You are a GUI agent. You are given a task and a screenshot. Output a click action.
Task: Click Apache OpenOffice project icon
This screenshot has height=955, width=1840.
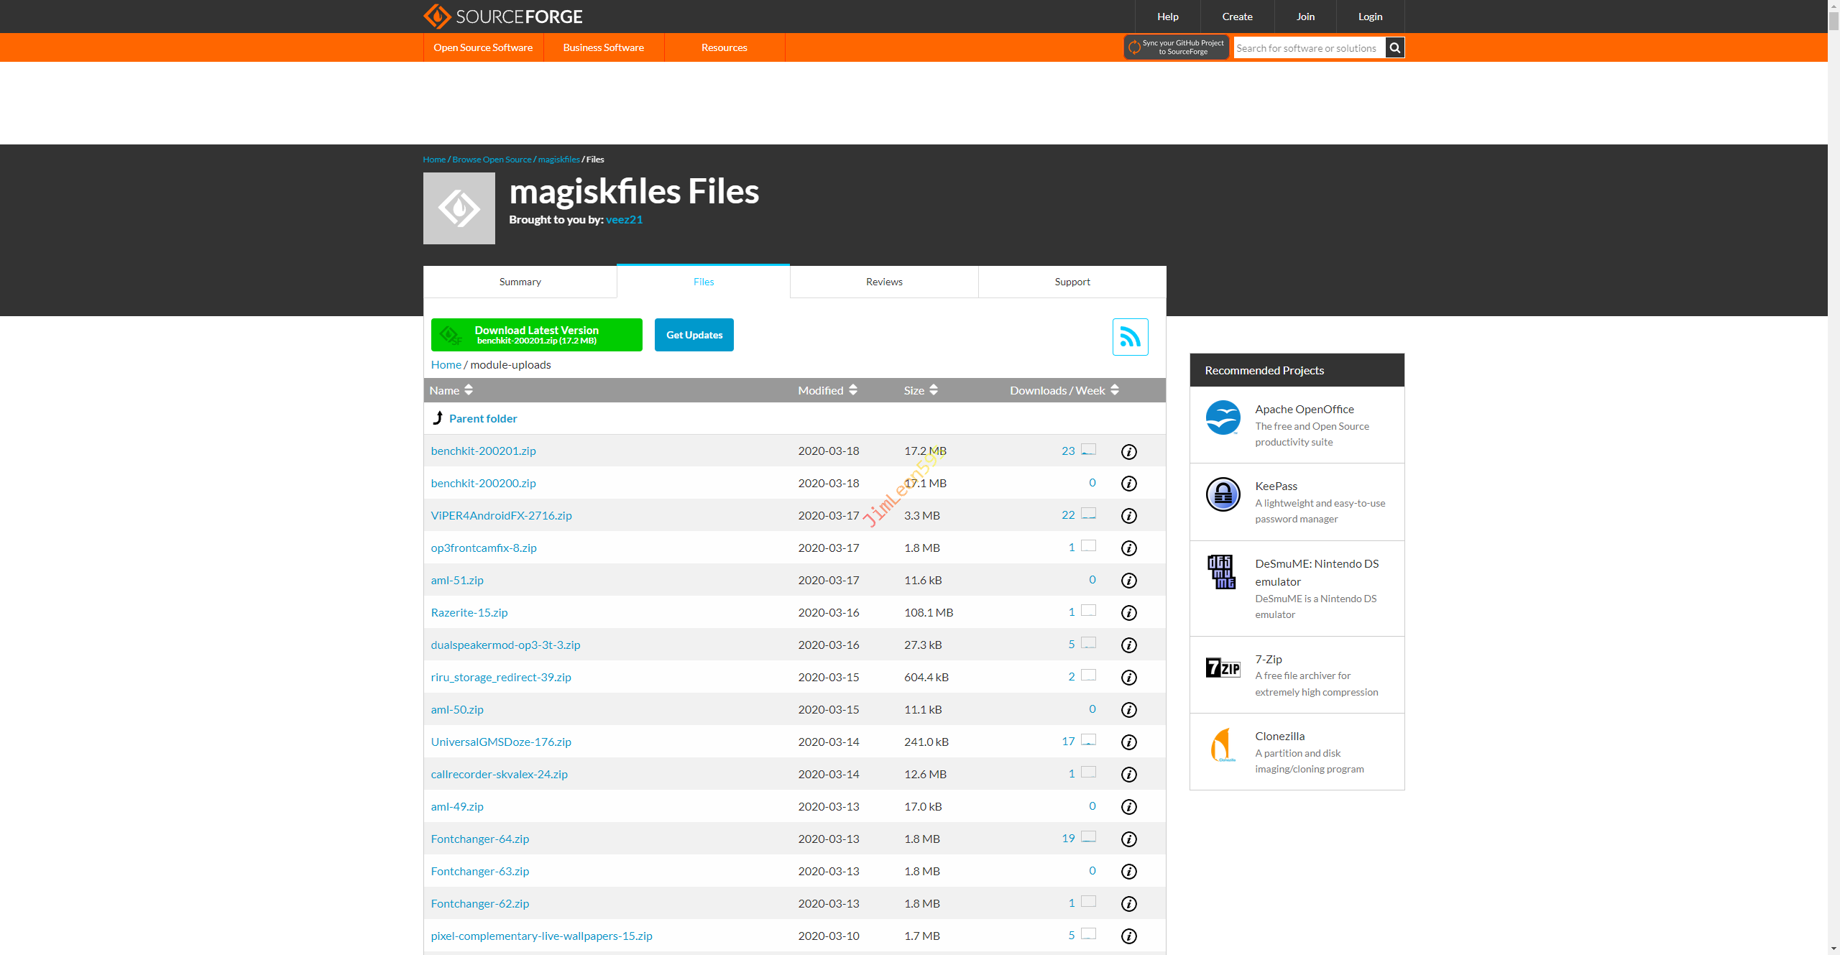tap(1223, 417)
